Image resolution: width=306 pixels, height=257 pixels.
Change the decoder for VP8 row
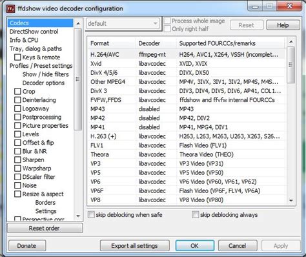pyautogui.click(x=152, y=200)
